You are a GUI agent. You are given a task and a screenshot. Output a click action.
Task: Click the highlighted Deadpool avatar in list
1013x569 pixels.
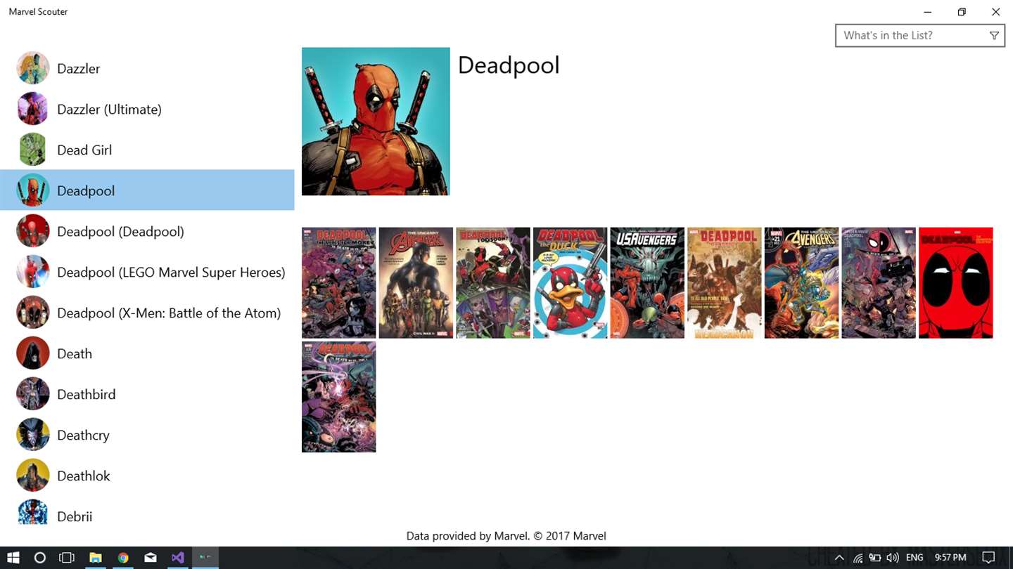click(33, 190)
